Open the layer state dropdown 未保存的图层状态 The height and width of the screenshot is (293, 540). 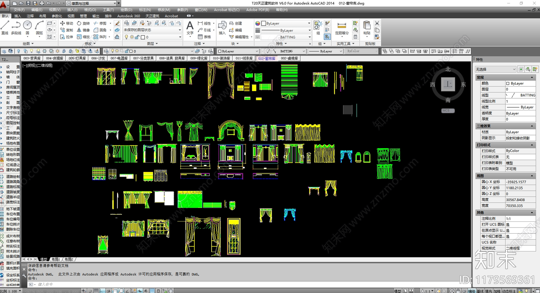(152, 30)
